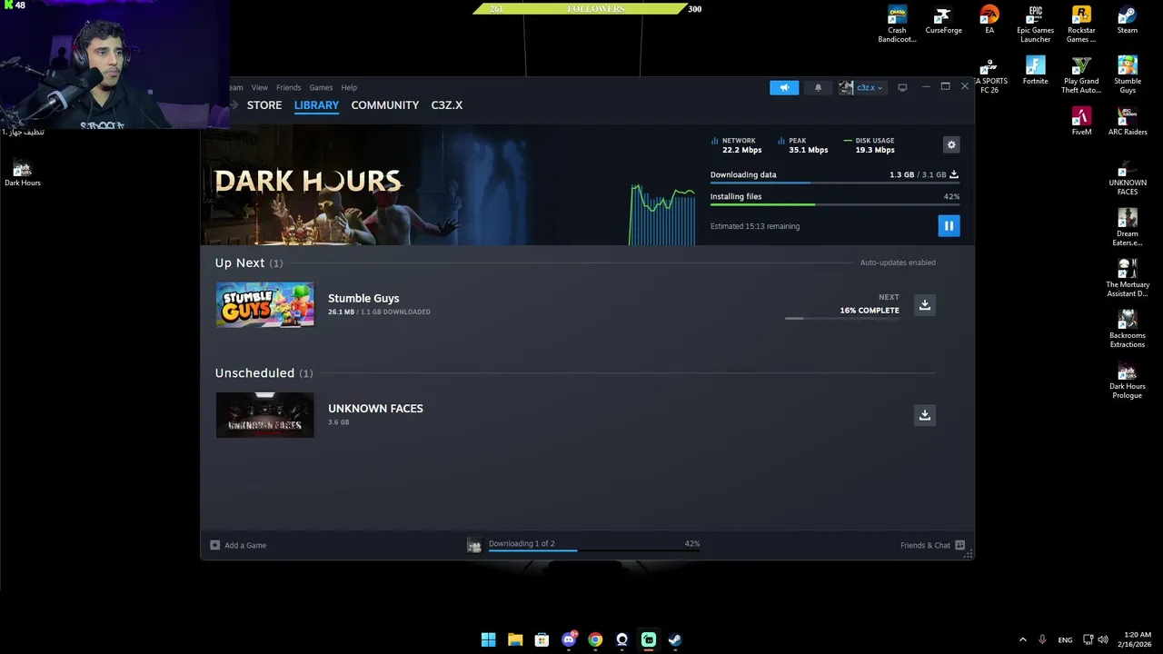Open the COMMUNITY tab
Image resolution: width=1163 pixels, height=654 pixels.
point(385,105)
